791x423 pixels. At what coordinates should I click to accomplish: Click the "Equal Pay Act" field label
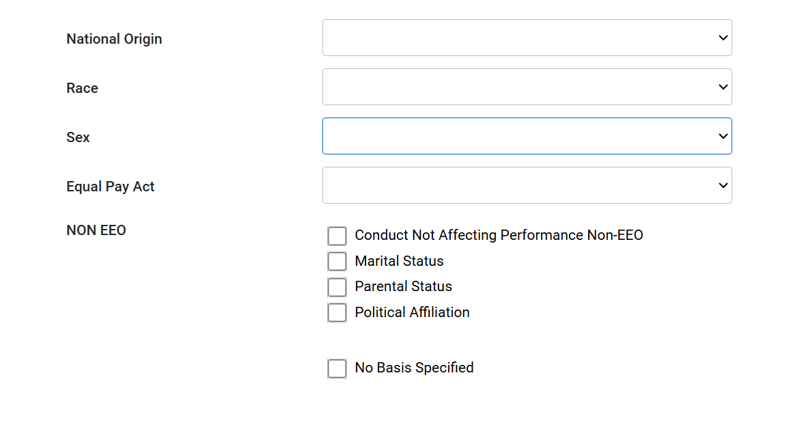pos(110,187)
